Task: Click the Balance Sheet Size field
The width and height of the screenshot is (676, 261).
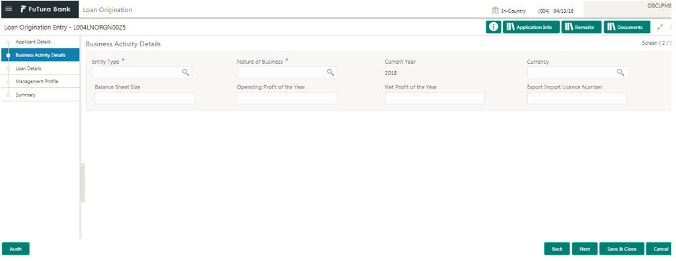Action: 144,98
